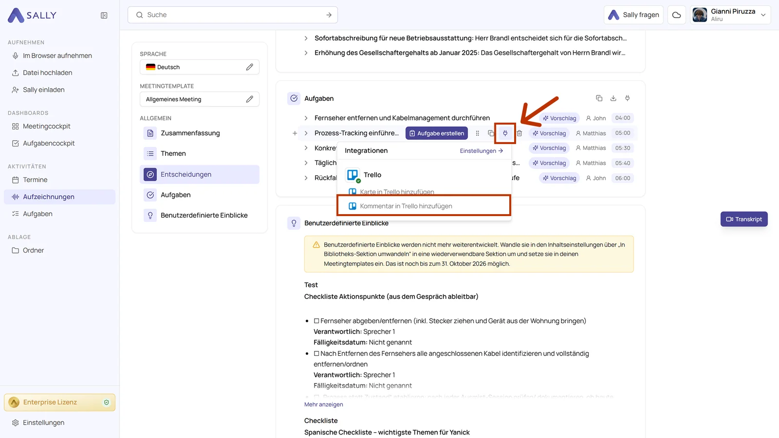779x438 pixels.
Task: Expand the Prozess-Tracking einführen task
Action: pos(306,133)
